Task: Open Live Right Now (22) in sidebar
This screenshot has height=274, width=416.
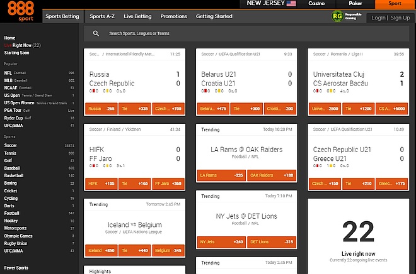Action: (23, 45)
